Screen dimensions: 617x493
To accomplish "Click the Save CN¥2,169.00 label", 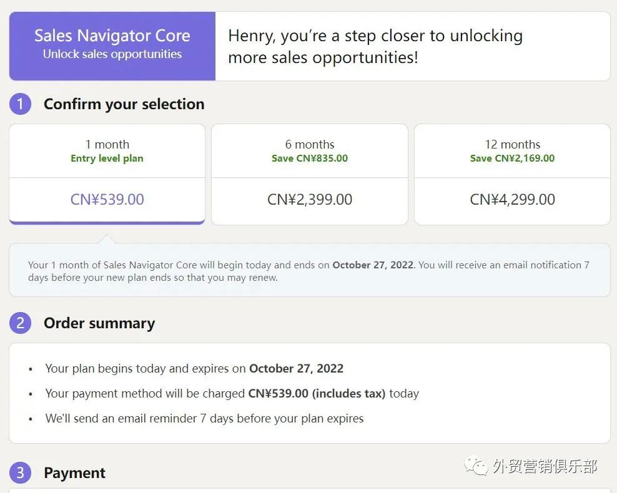I will 512,159.
